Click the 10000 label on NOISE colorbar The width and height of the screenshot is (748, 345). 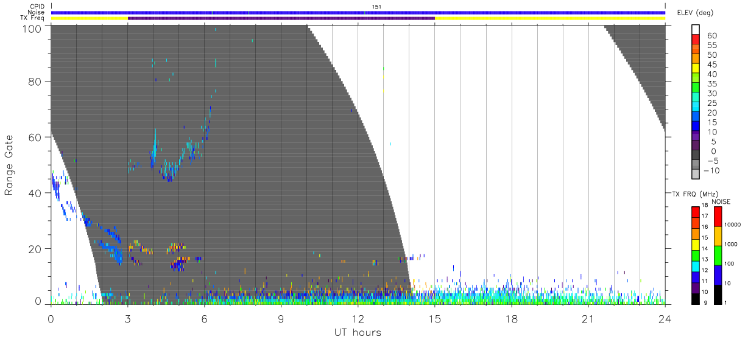coord(732,226)
